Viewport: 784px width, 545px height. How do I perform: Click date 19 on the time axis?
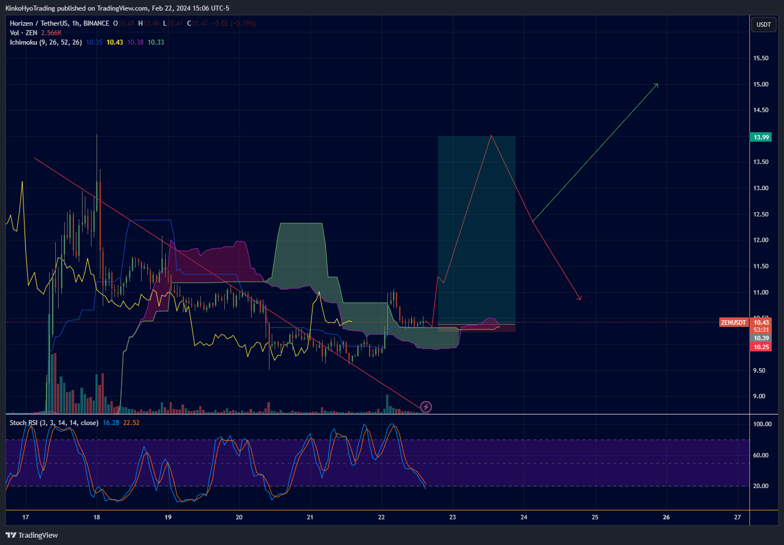pos(168,517)
